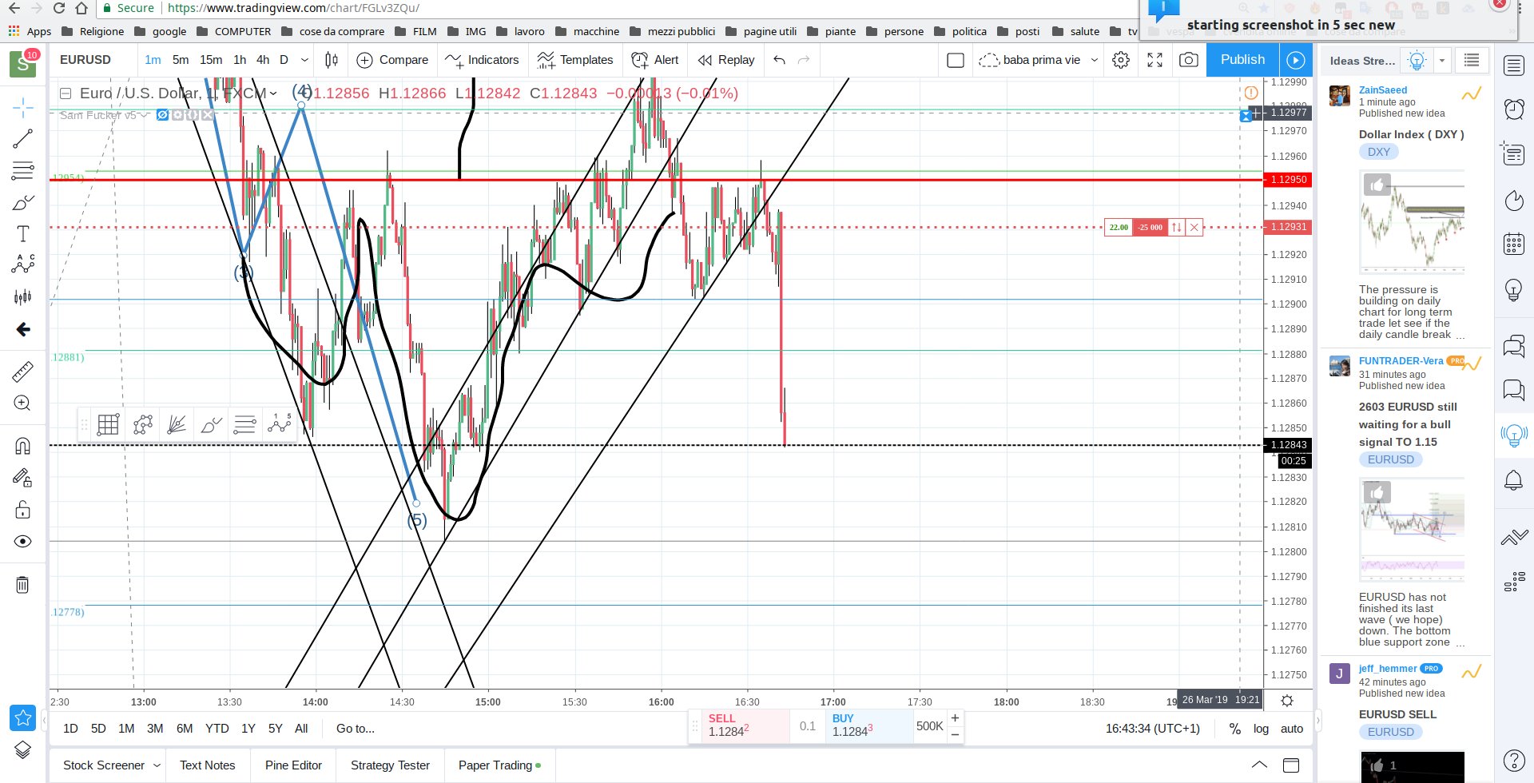1534x783 pixels.
Task: Open chart settings gear in top toolbar
Action: tap(1121, 60)
